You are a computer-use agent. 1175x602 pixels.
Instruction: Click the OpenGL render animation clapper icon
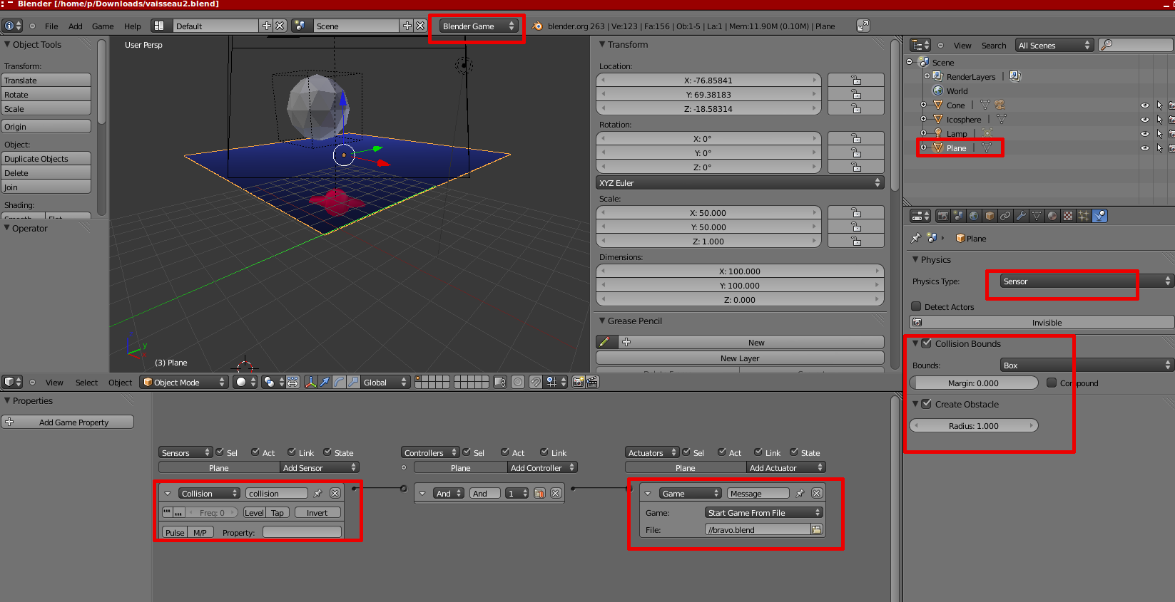(592, 383)
